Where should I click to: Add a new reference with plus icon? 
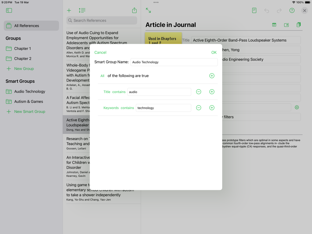pos(69,10)
